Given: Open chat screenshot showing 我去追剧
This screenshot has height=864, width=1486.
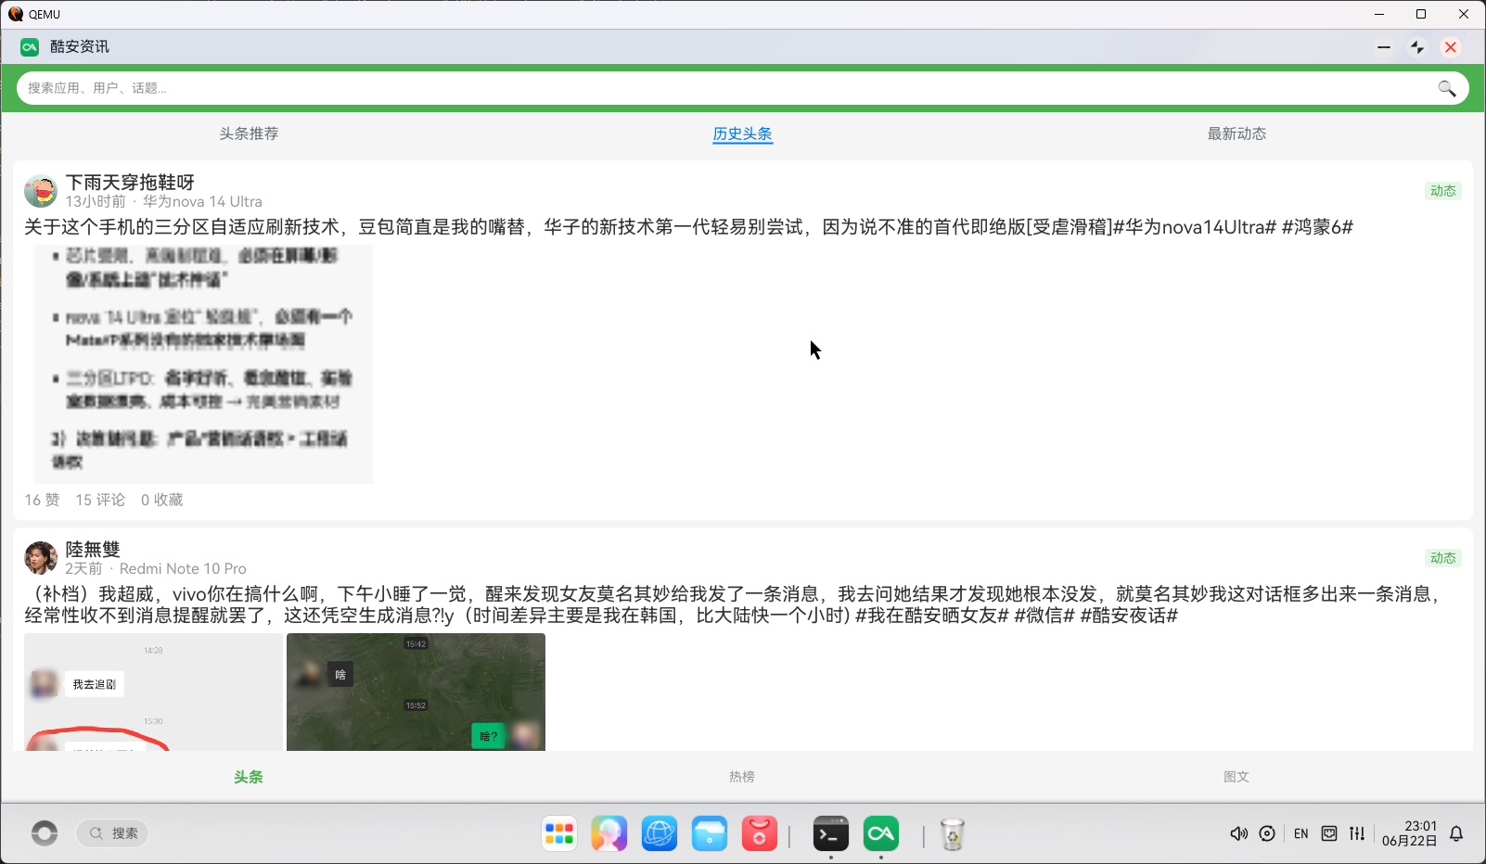Looking at the screenshot, I should click(153, 692).
